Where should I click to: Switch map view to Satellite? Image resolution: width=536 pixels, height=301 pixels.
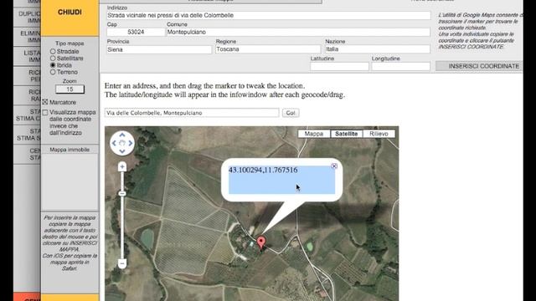[x=346, y=134]
